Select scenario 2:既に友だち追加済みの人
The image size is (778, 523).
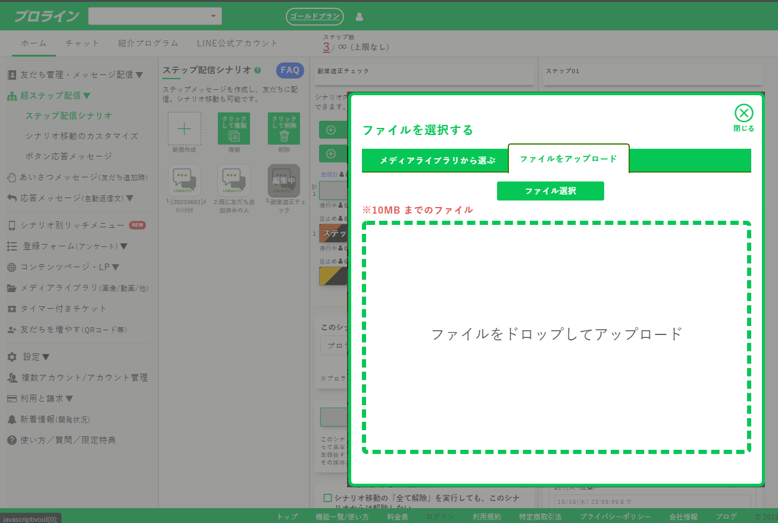234,180
